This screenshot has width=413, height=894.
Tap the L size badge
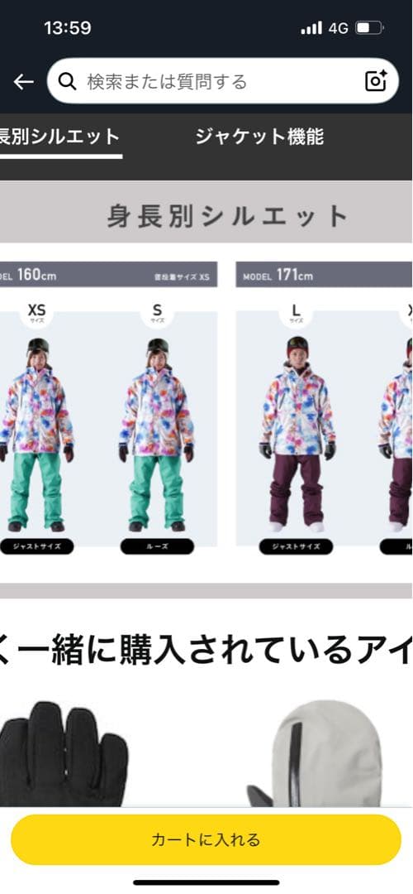pyautogui.click(x=296, y=313)
